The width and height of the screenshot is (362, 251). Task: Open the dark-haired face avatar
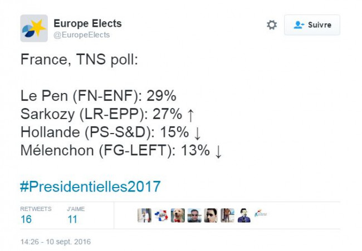(211, 215)
